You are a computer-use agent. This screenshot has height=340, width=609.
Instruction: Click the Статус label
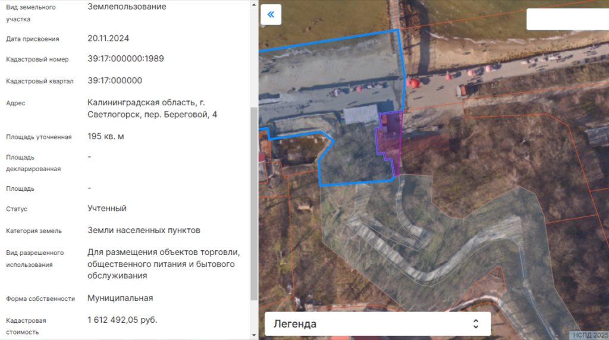17,209
